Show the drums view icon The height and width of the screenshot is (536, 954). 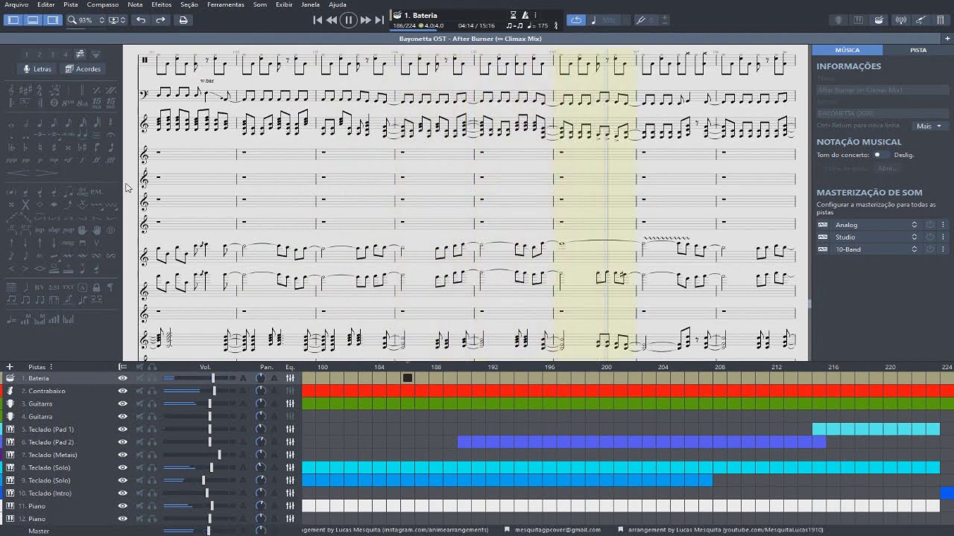[x=879, y=20]
